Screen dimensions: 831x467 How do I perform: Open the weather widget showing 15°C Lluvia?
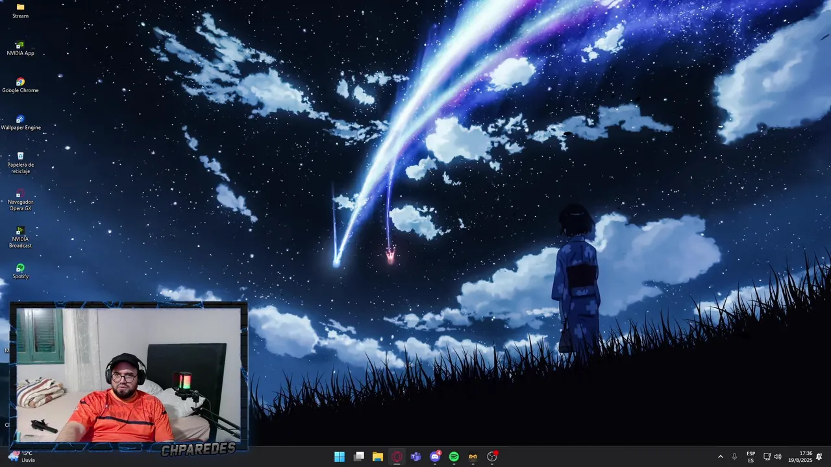tap(21, 457)
